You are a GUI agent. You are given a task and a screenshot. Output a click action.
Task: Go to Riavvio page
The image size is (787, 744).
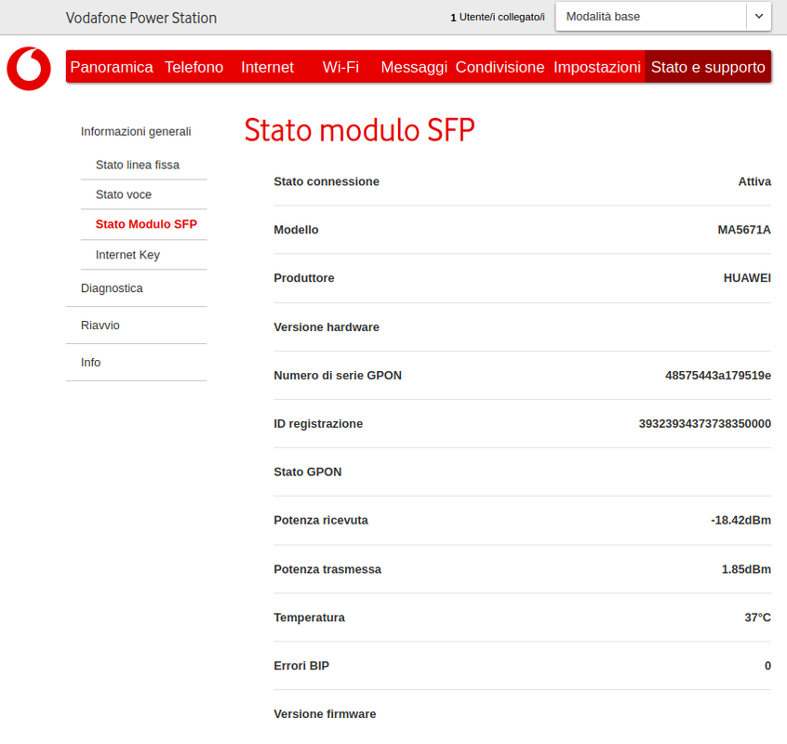[100, 325]
